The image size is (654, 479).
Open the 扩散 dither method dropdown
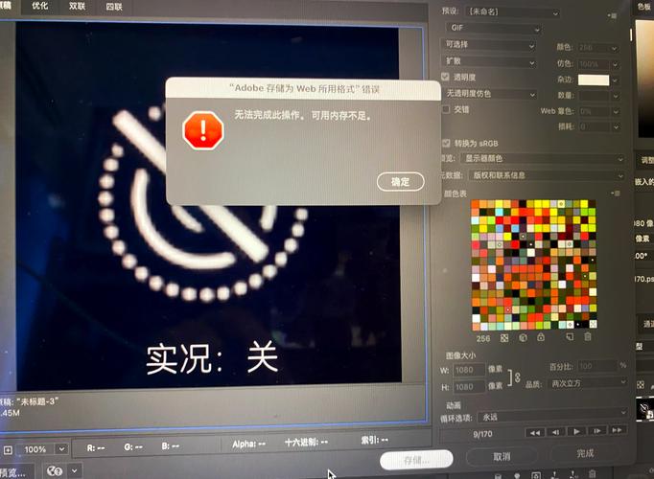[488, 61]
